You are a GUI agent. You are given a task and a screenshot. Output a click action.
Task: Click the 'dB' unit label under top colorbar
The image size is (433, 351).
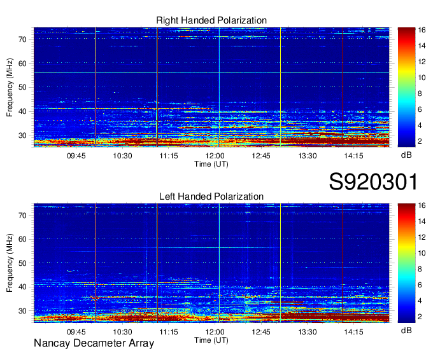(406, 155)
